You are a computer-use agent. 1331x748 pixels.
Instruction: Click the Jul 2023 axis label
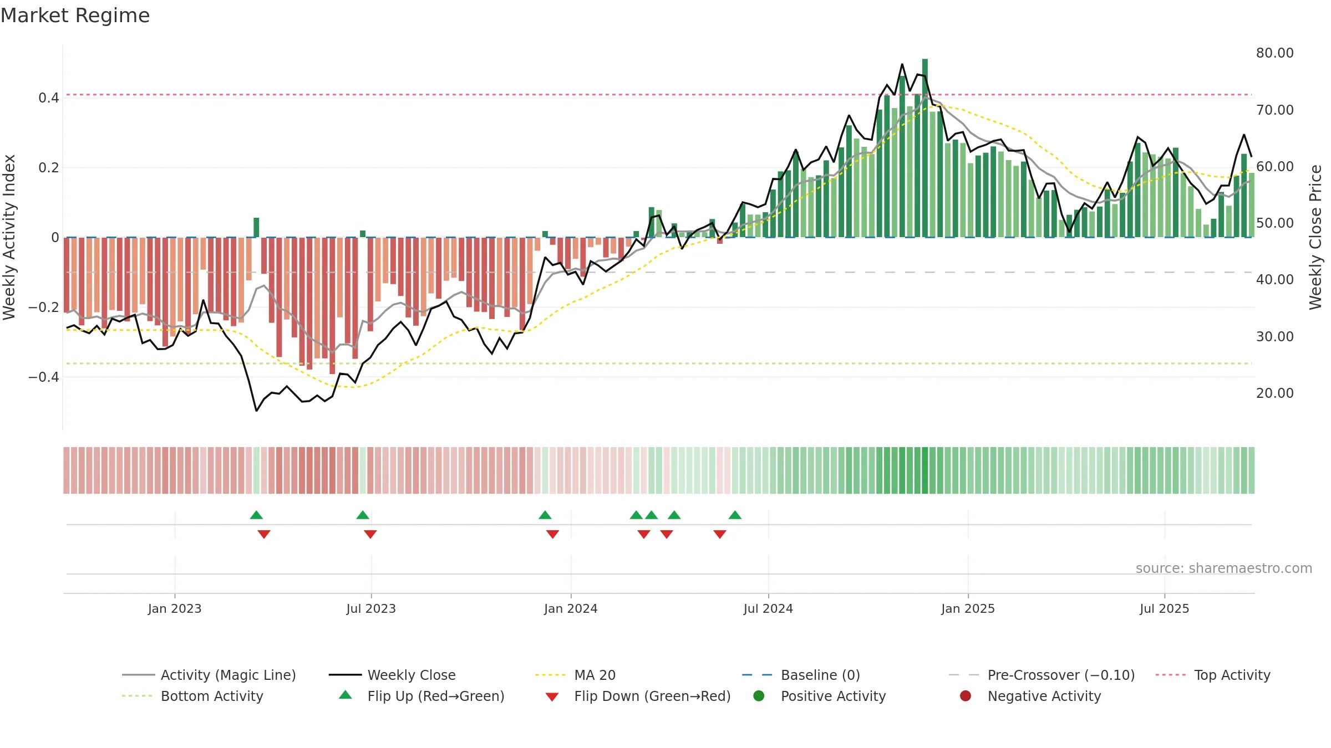coord(371,608)
